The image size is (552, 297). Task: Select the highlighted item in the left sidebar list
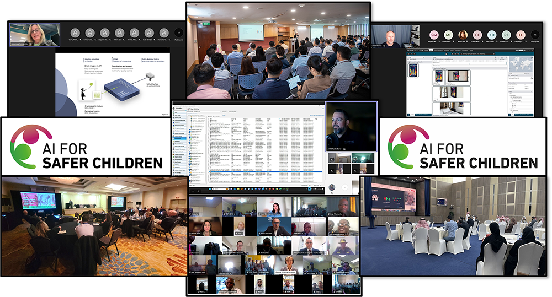pyautogui.click(x=180, y=139)
